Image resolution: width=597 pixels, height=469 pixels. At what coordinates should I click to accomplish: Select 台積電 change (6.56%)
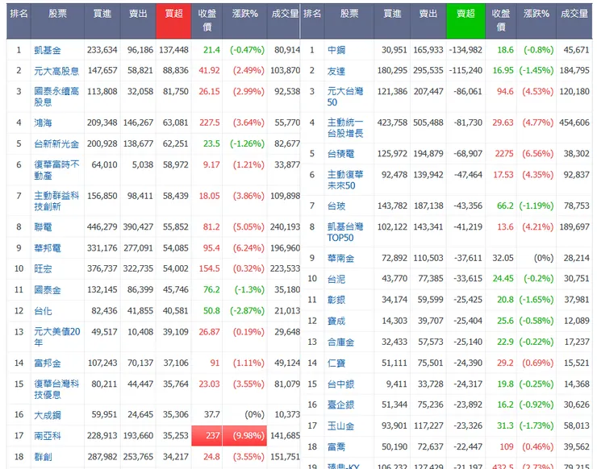point(537,154)
